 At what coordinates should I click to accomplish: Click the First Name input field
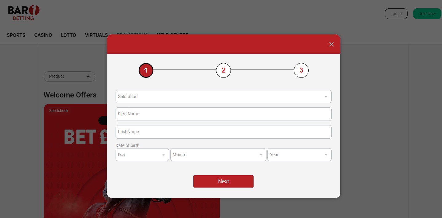pyautogui.click(x=223, y=114)
